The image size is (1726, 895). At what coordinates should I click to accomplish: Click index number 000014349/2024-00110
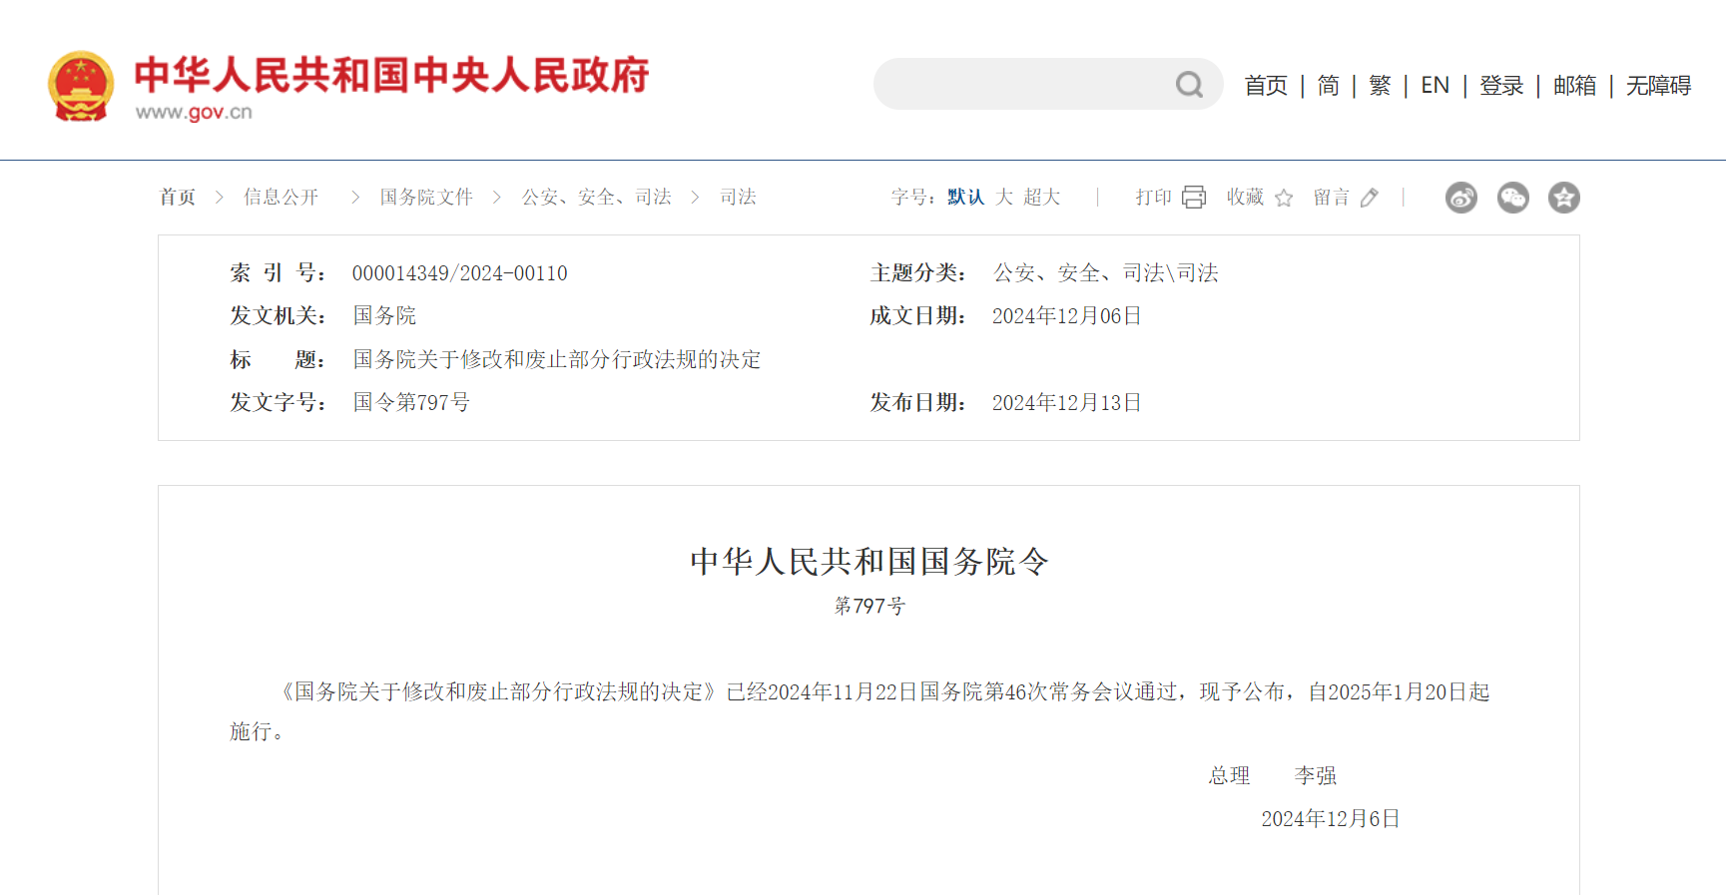click(x=459, y=273)
